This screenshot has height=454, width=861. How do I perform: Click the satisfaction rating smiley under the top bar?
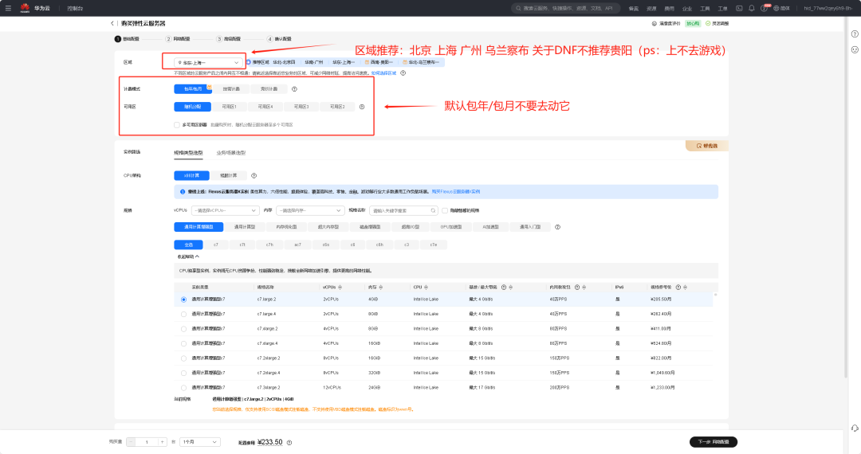tap(654, 24)
